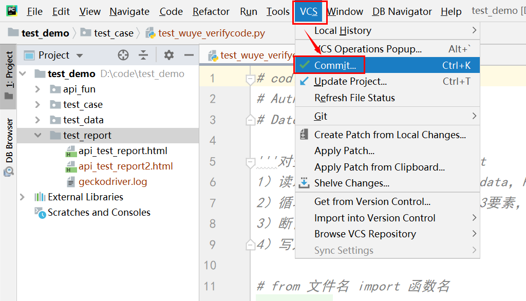Open the Refactor menu
The height and width of the screenshot is (301, 526).
click(x=211, y=11)
